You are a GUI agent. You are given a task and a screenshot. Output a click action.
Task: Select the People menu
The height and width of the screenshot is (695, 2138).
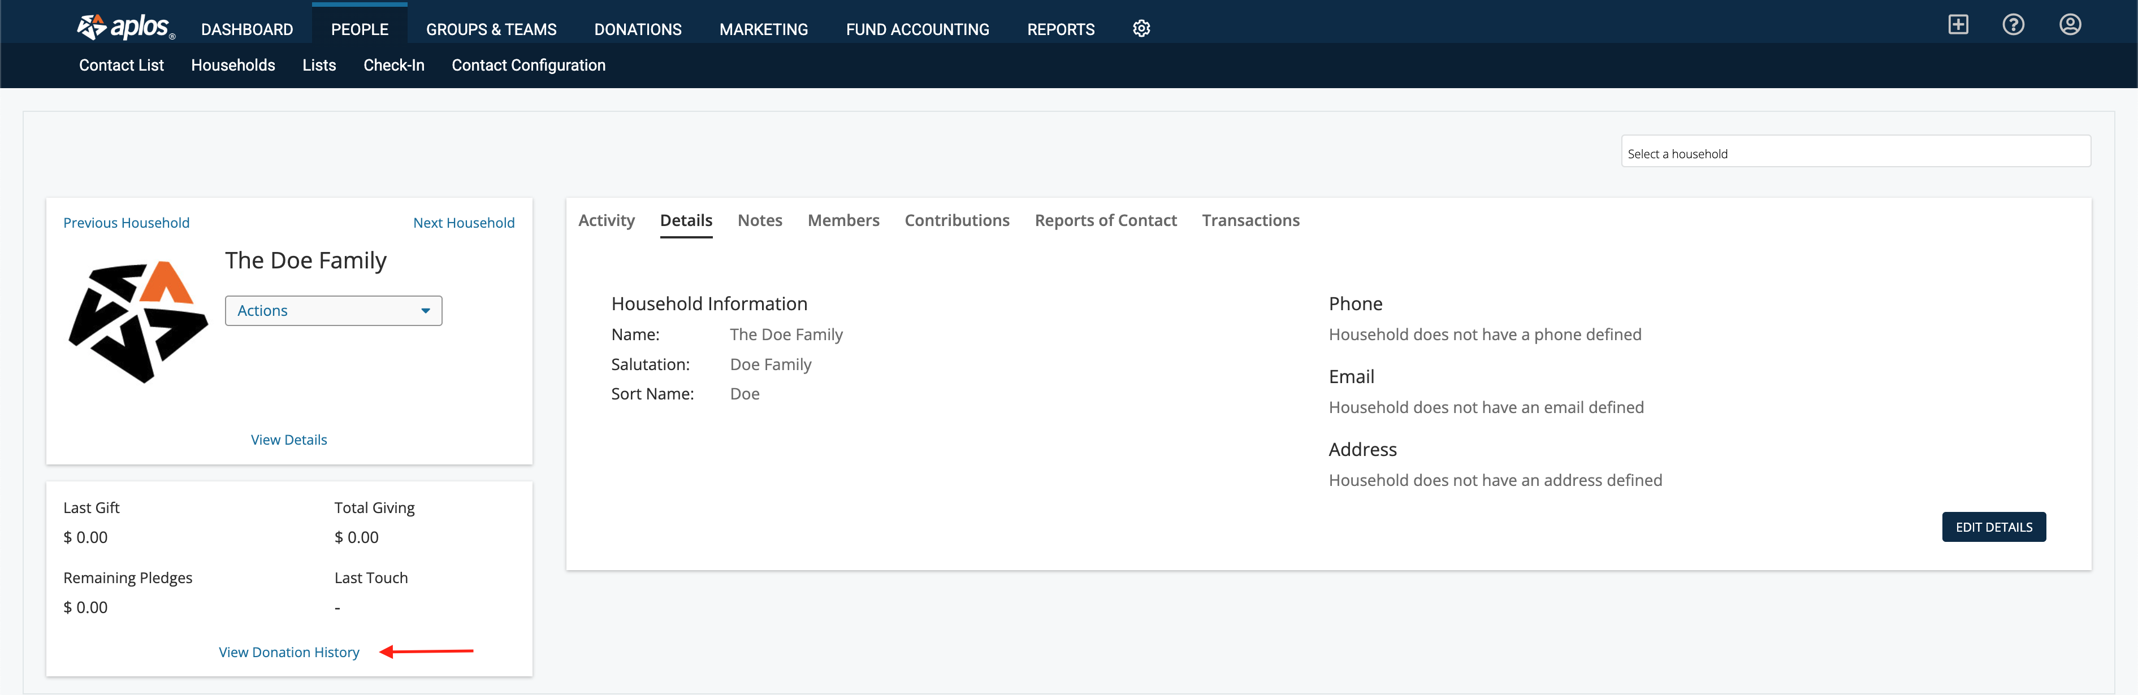(x=360, y=29)
